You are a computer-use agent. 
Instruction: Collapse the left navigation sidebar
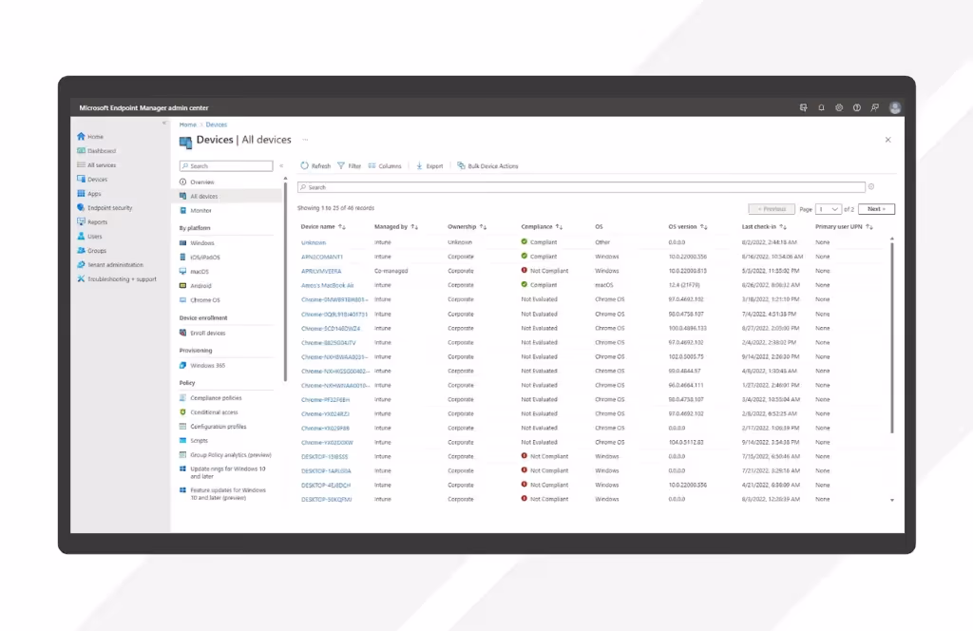164,123
